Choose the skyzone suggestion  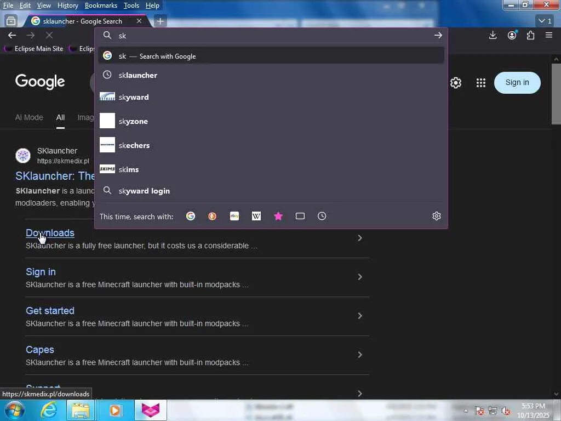pyautogui.click(x=271, y=121)
